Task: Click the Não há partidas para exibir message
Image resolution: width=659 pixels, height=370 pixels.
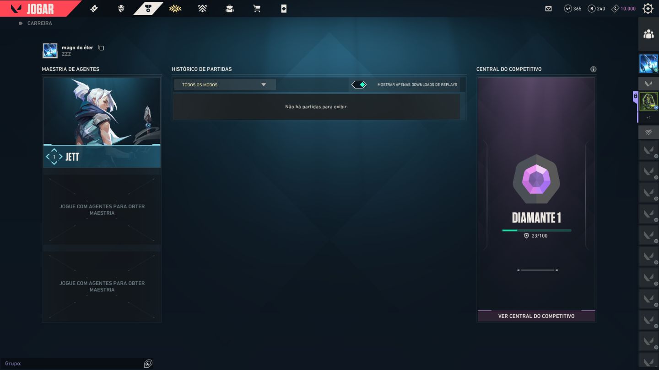Action: 316,106
